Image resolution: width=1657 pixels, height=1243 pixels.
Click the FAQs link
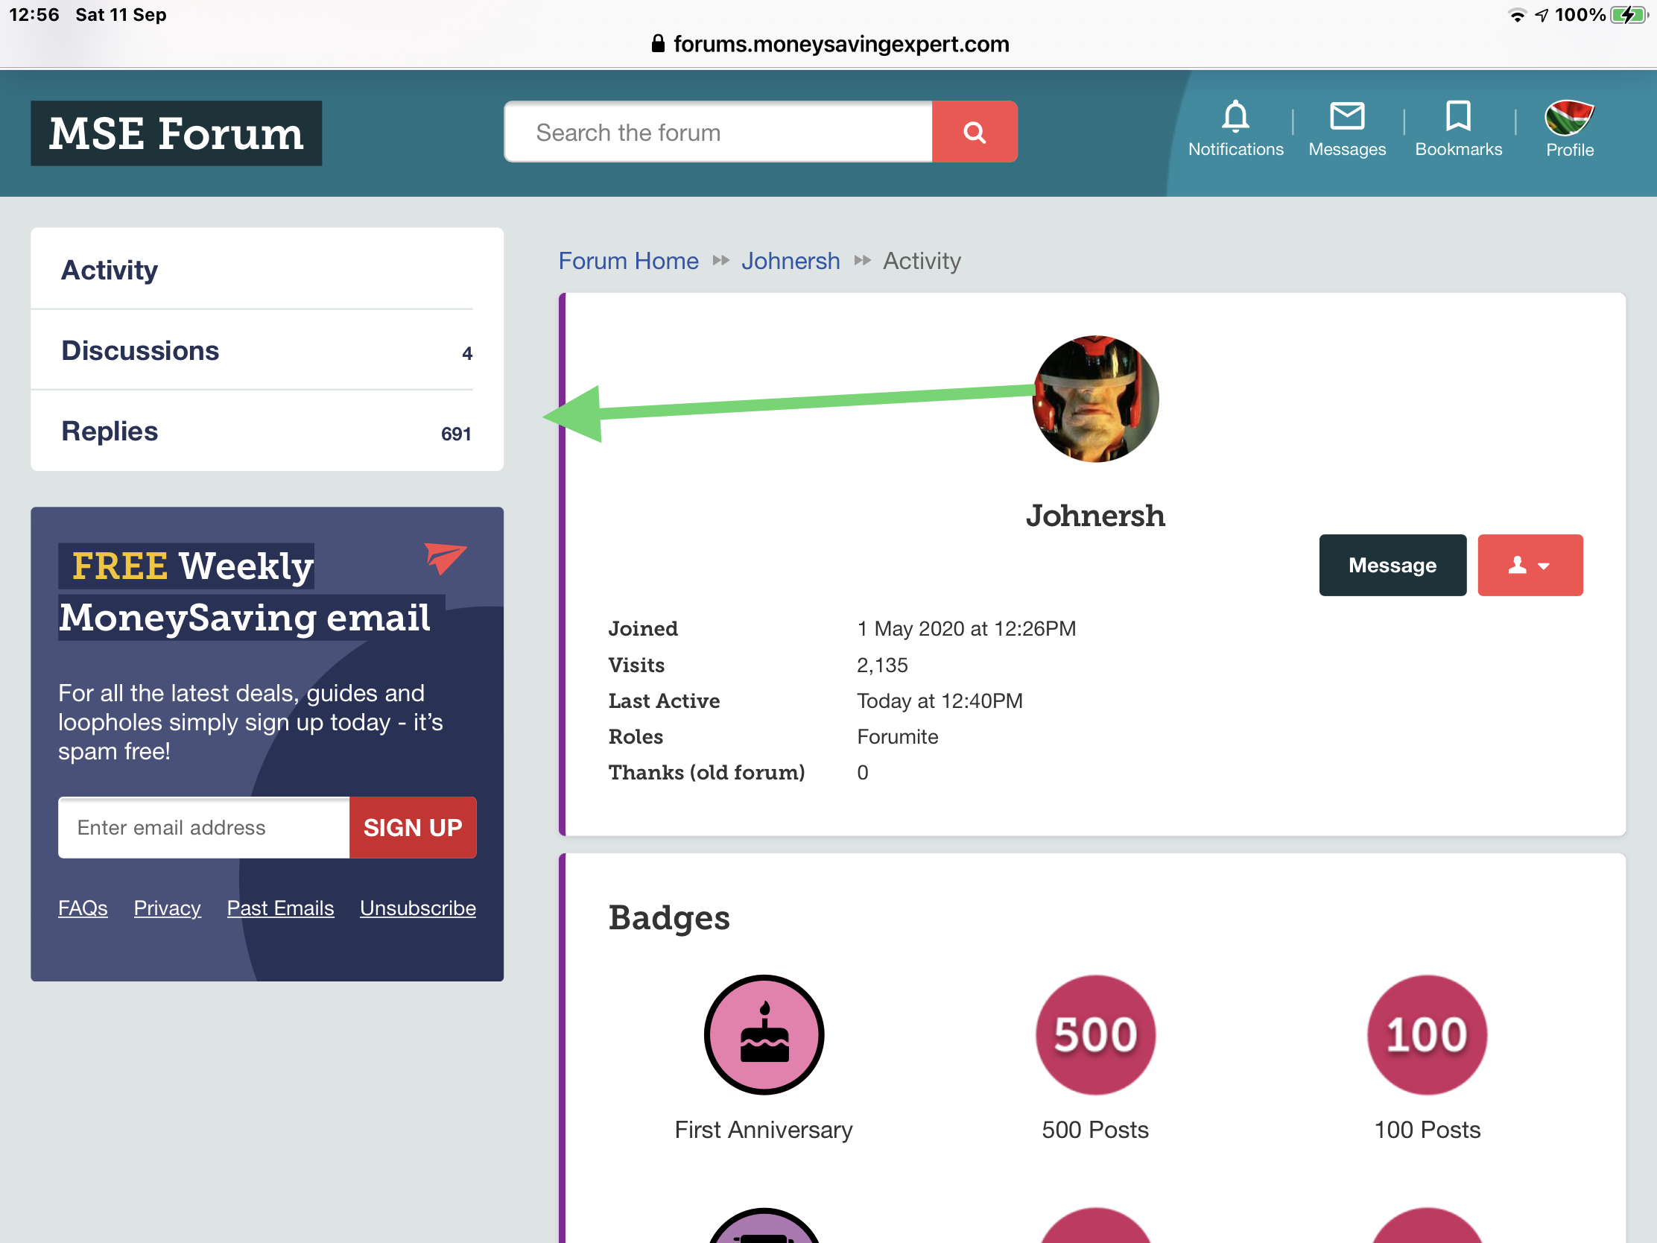click(83, 908)
